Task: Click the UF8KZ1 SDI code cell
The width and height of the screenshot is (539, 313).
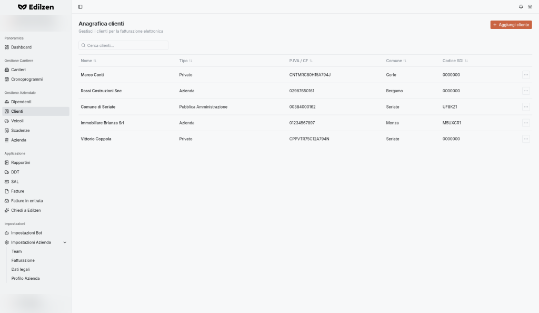Action: tap(450, 107)
